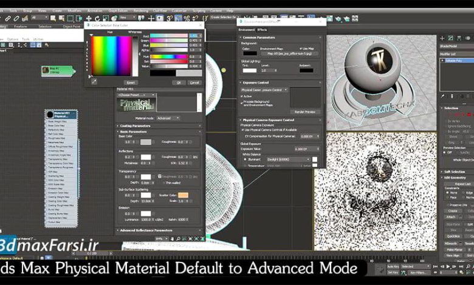Click the pan hand in material editor
Screen dimensions: 474x285
click(173, 238)
